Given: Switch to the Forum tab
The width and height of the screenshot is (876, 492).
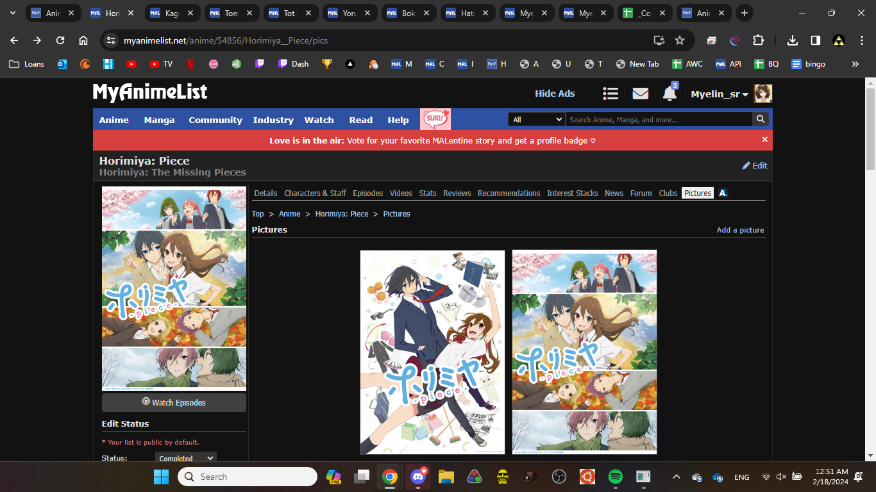Looking at the screenshot, I should point(641,193).
